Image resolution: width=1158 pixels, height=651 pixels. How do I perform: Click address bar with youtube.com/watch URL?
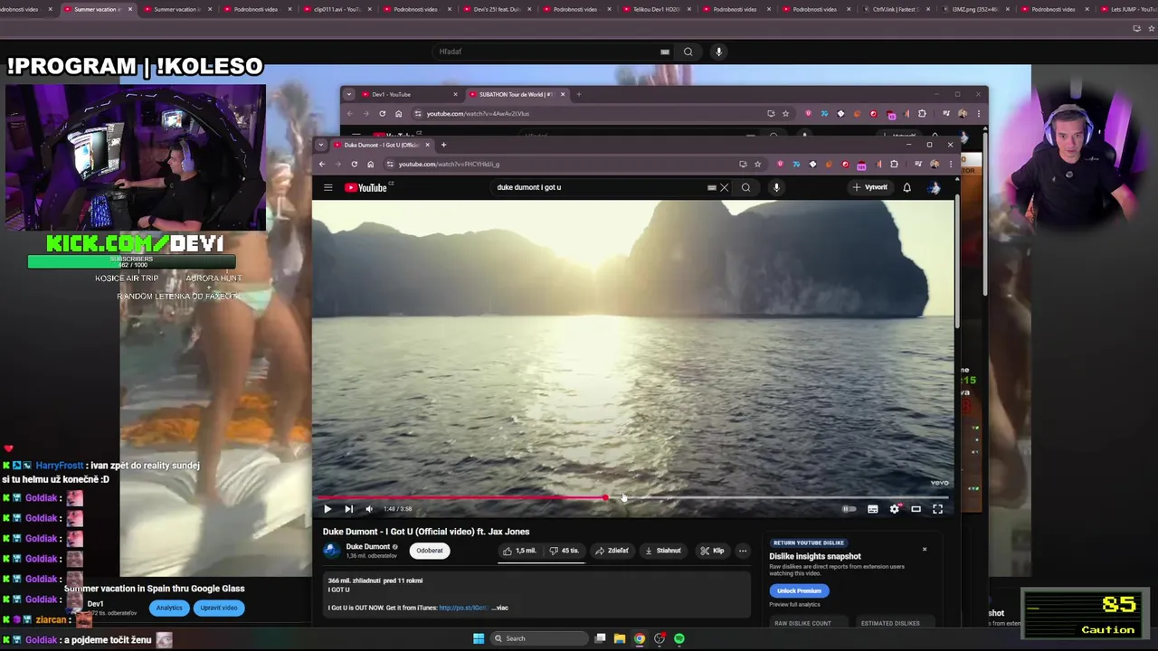(561, 164)
